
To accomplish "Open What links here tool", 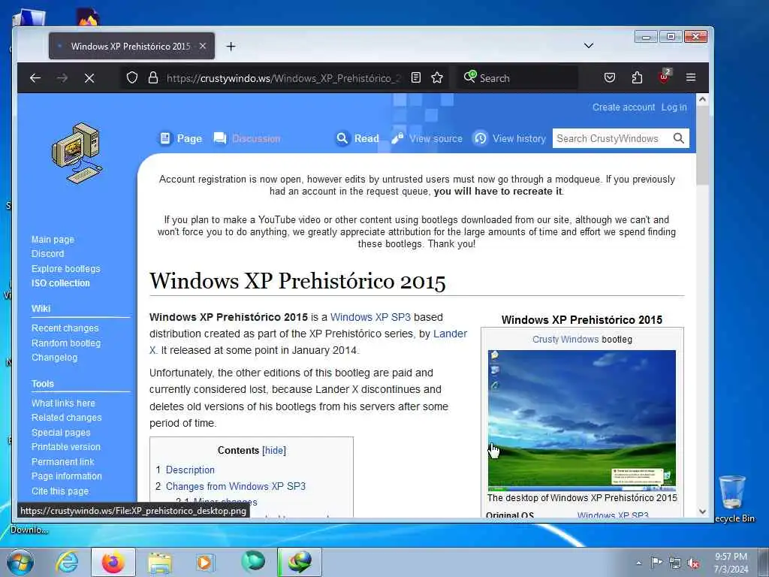I will pyautogui.click(x=63, y=403).
